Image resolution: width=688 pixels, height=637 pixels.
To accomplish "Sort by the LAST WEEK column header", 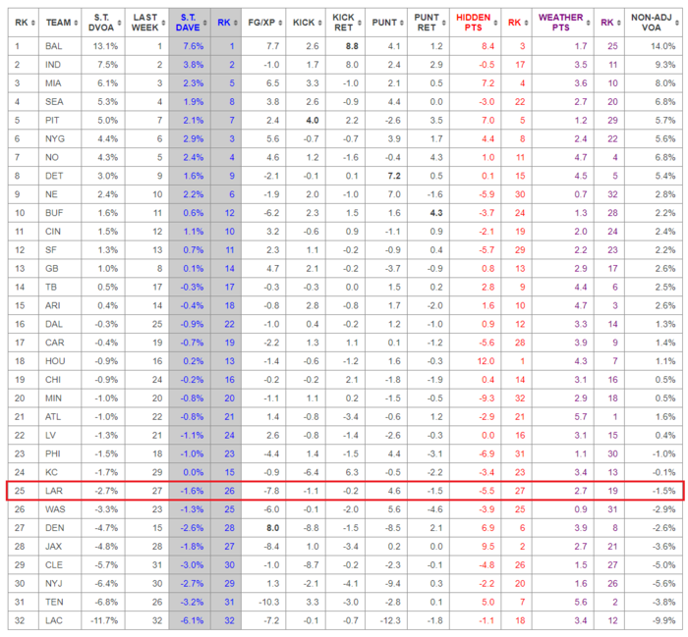I will [x=146, y=23].
